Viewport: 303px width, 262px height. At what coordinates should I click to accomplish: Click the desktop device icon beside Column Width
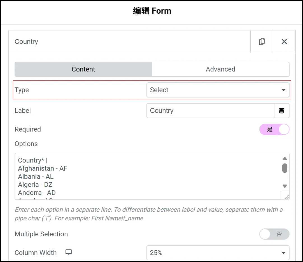[68, 252]
